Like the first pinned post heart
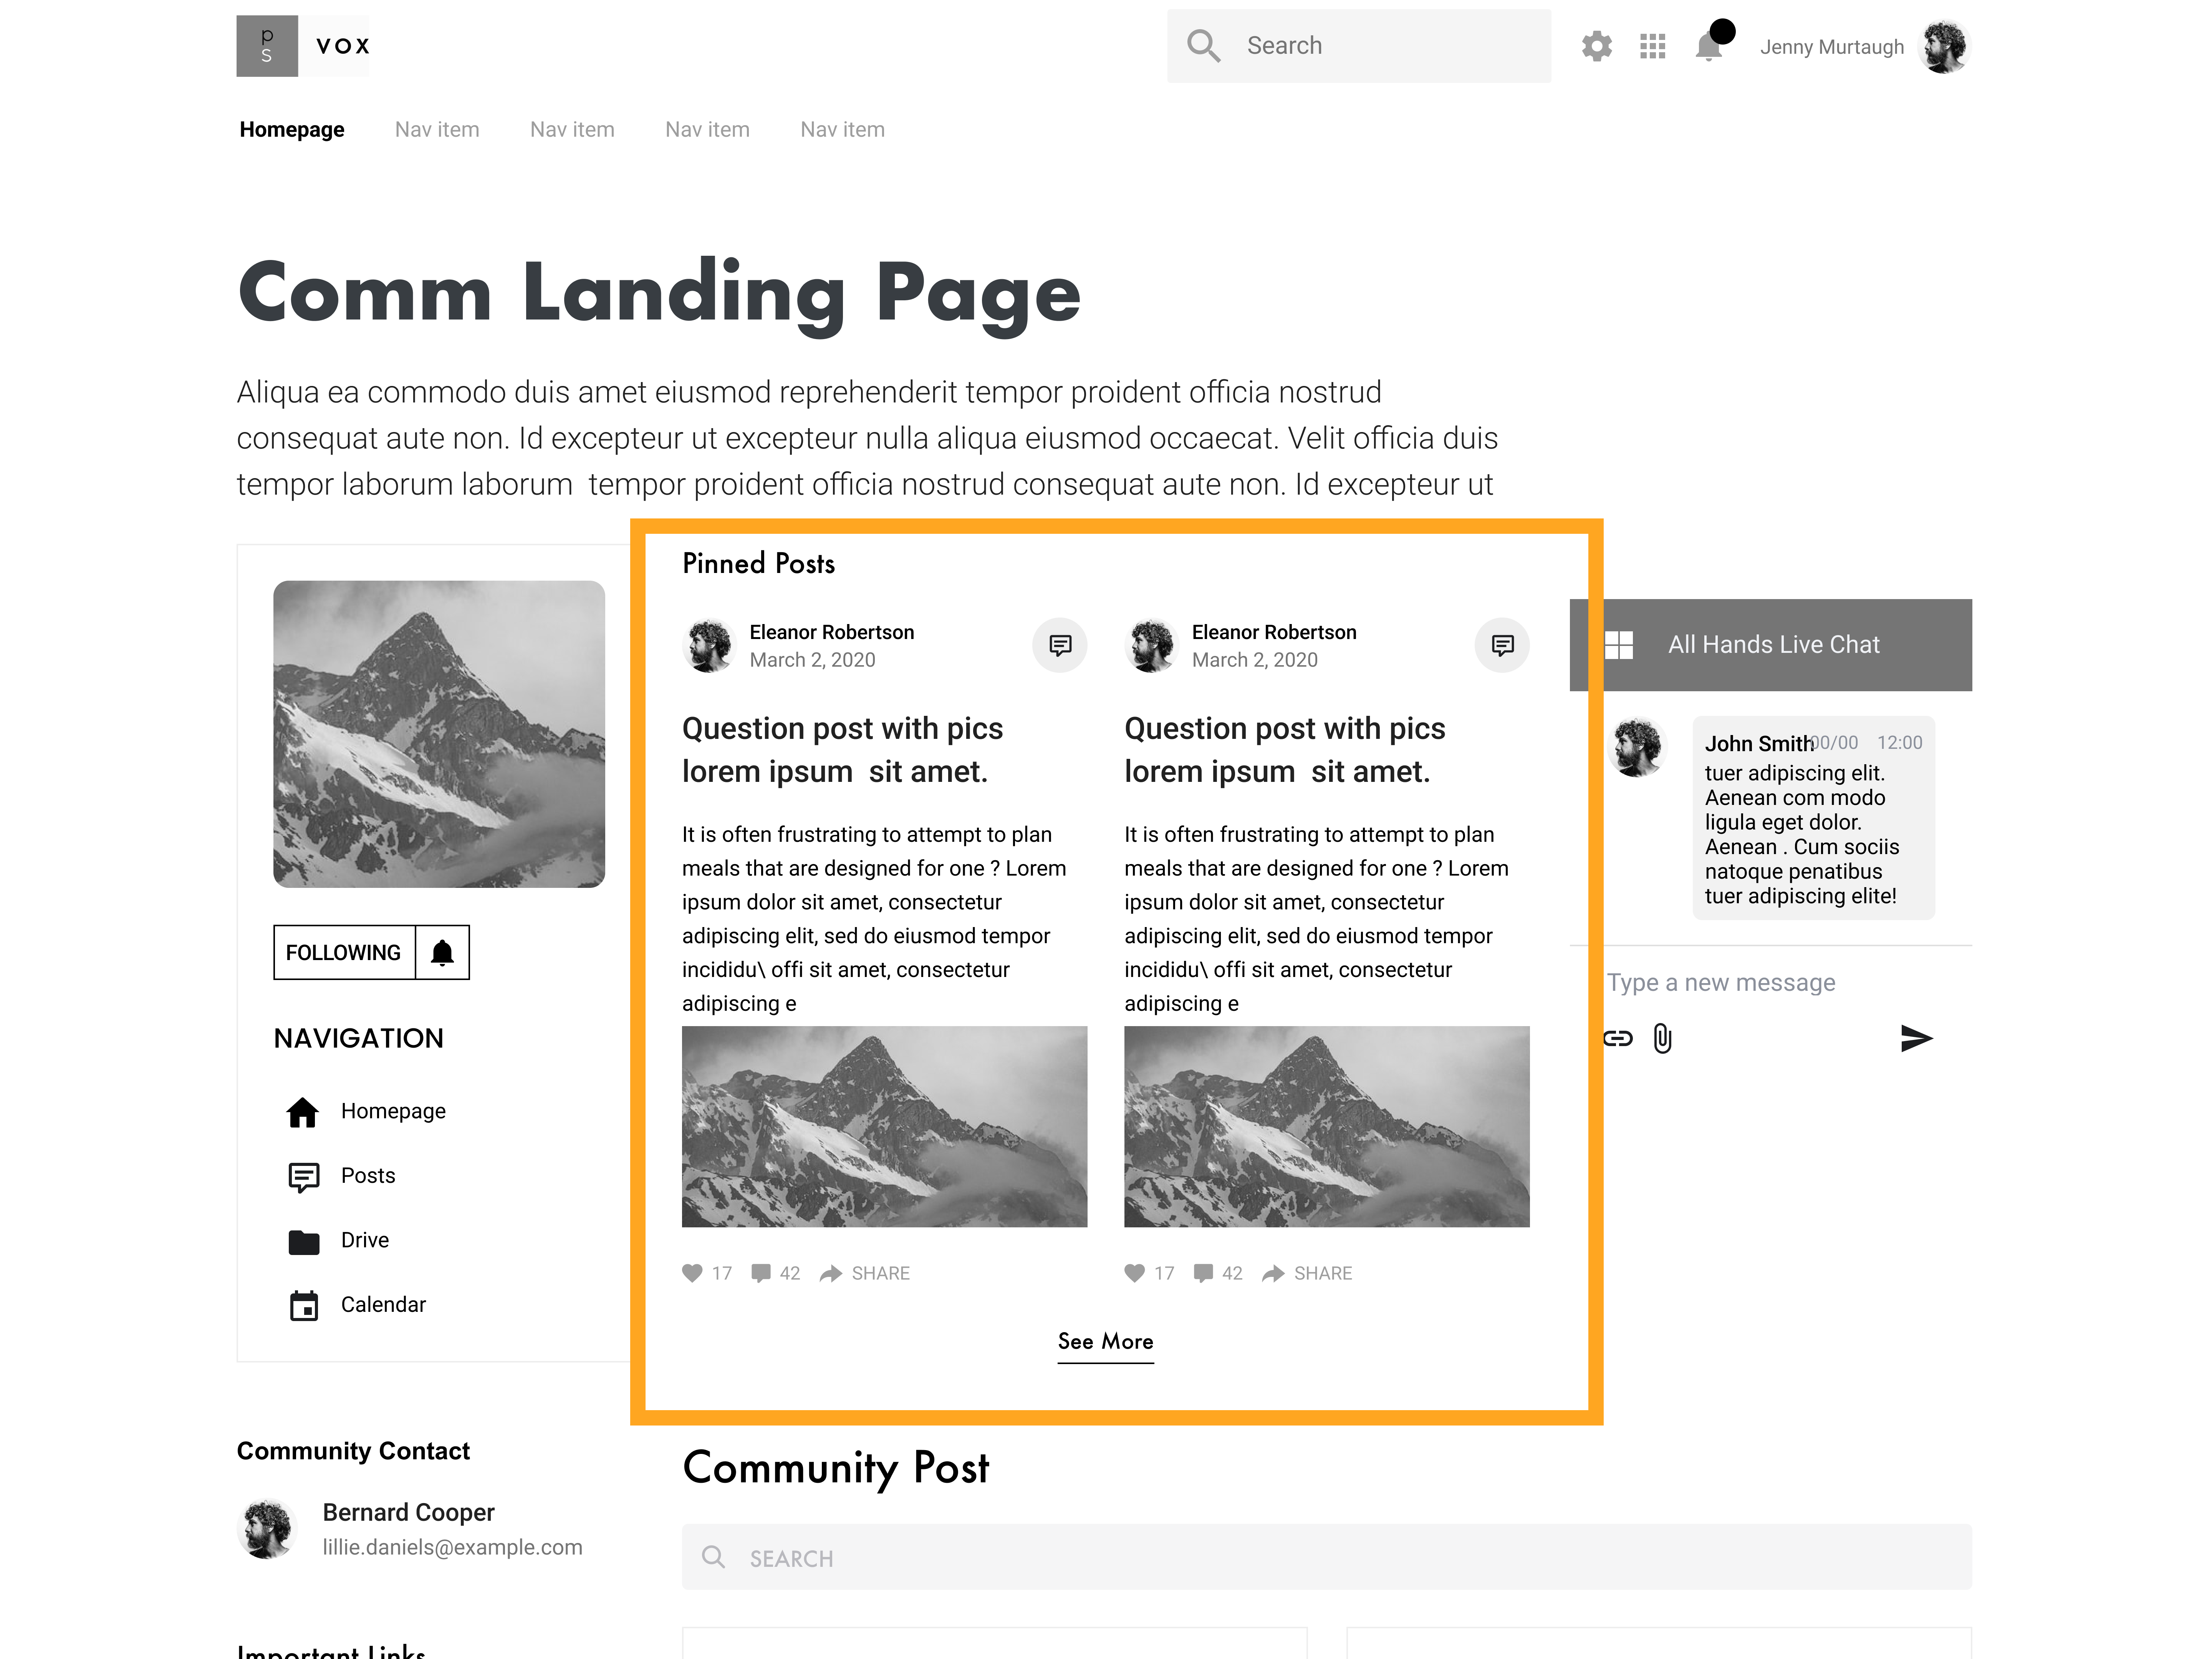 (x=692, y=1273)
